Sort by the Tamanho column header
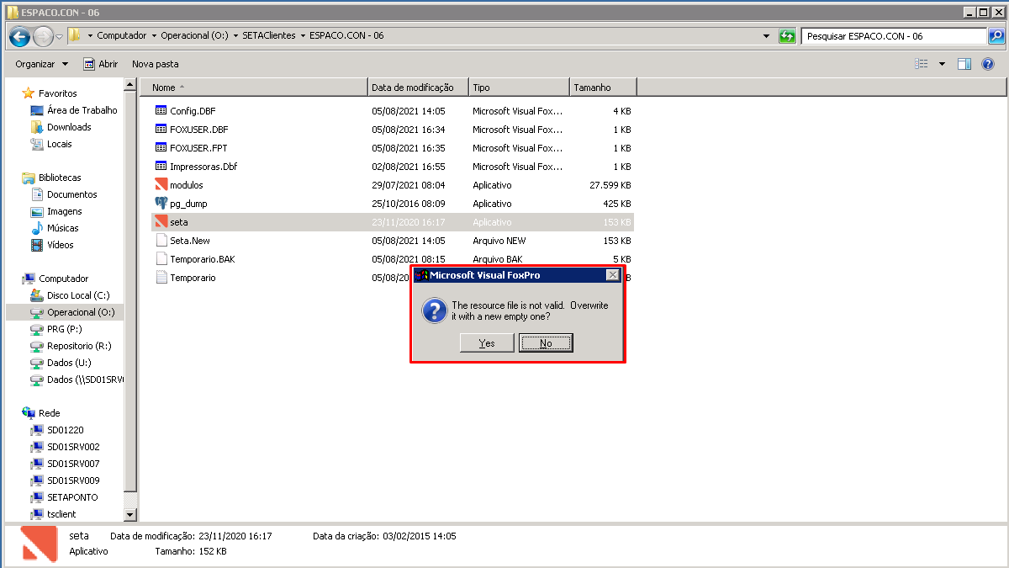 [x=603, y=88]
